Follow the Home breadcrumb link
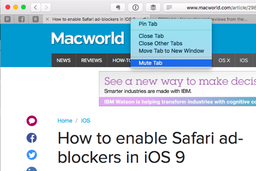This screenshot has width=256, height=171. click(x=65, y=121)
